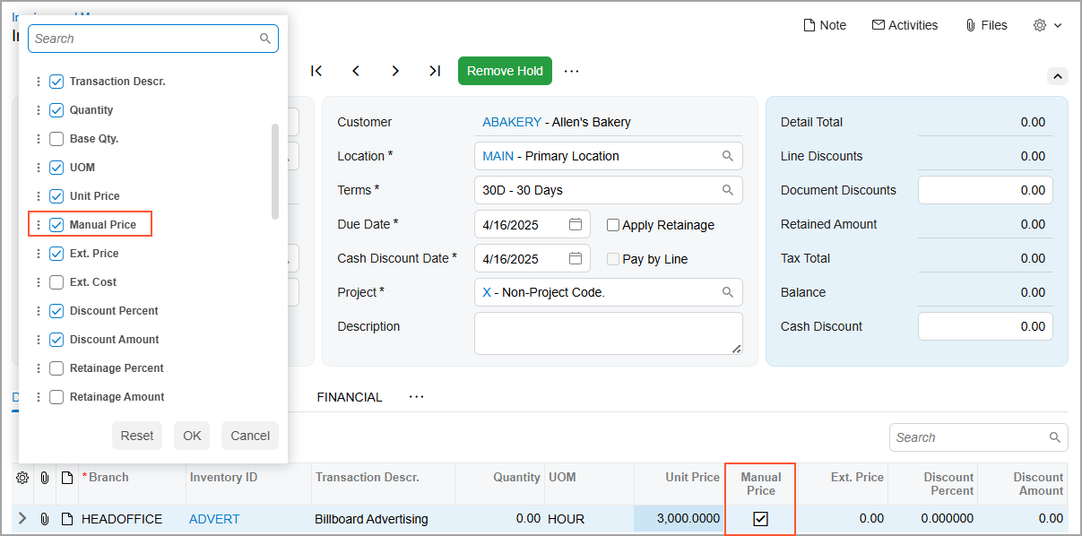Jump to the last record
Screen dimensions: 1082x536
435,71
